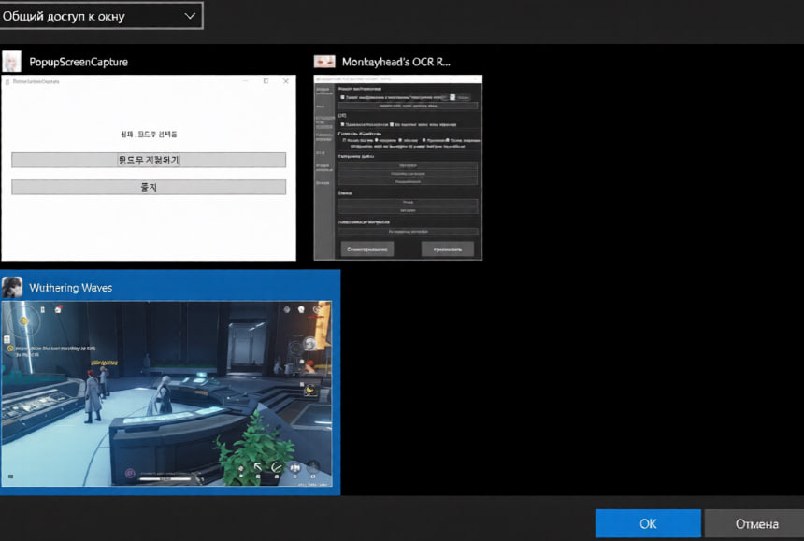This screenshot has width=804, height=541.
Task: Click the close X in PopupScreenCapture preview
Action: pyautogui.click(x=286, y=81)
